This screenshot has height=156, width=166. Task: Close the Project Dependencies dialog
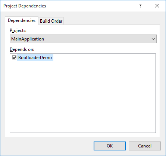157,6
